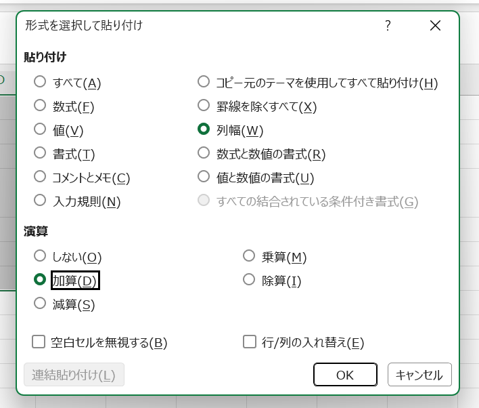479x408 pixels.
Task: Toggle 行/列の入れ替え(E) checkbox
Action: (x=249, y=342)
